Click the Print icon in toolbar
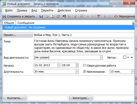The image size is (137, 104). coord(47,16)
